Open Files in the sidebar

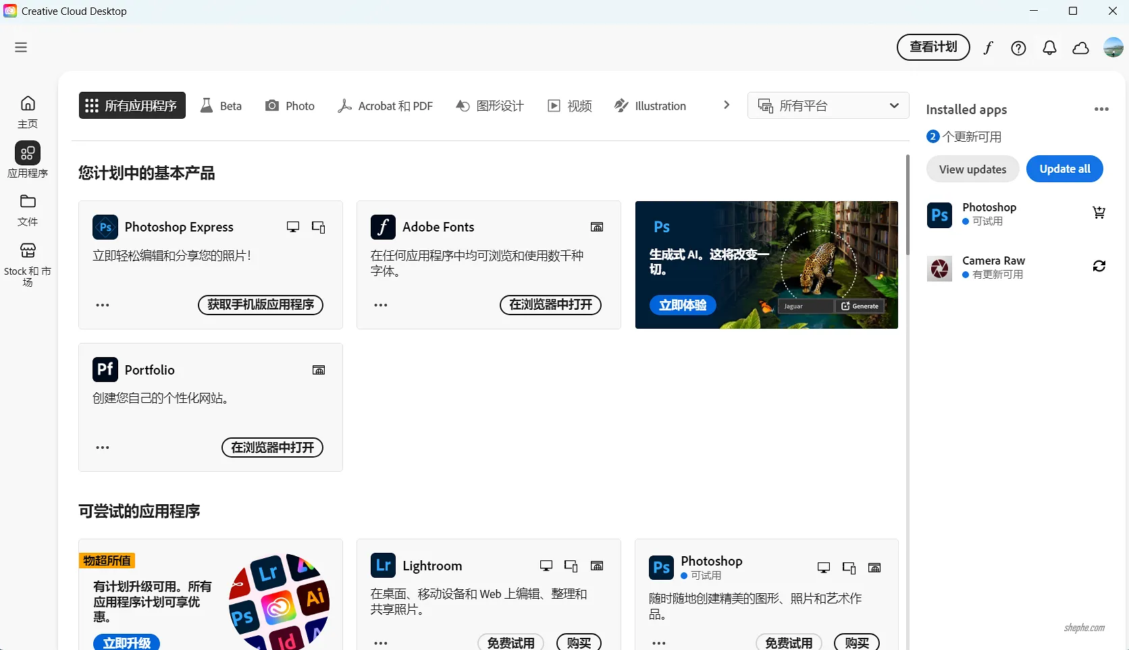coord(28,209)
